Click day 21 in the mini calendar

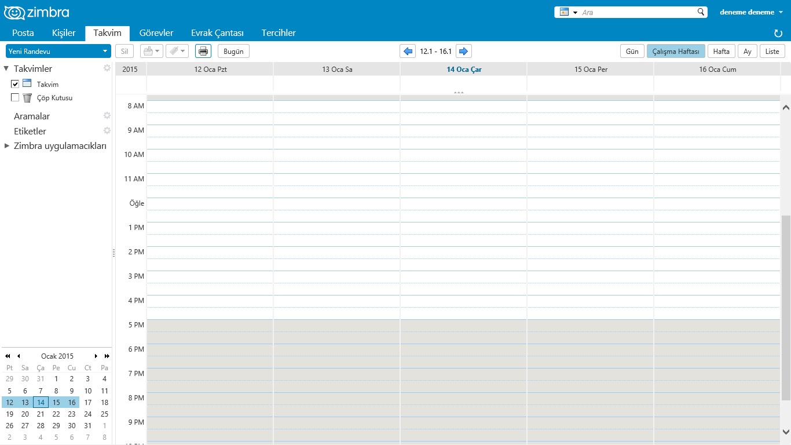click(x=41, y=414)
